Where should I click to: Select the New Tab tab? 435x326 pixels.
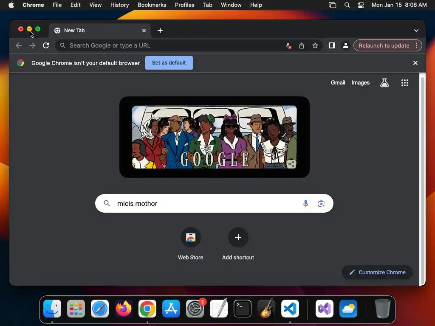point(100,31)
